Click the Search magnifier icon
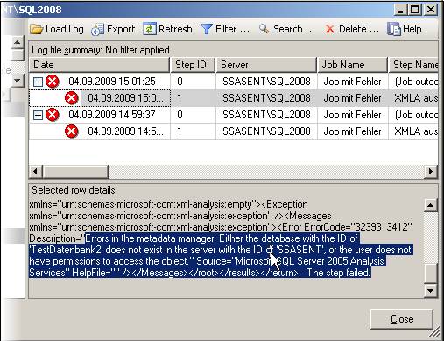 click(x=264, y=29)
